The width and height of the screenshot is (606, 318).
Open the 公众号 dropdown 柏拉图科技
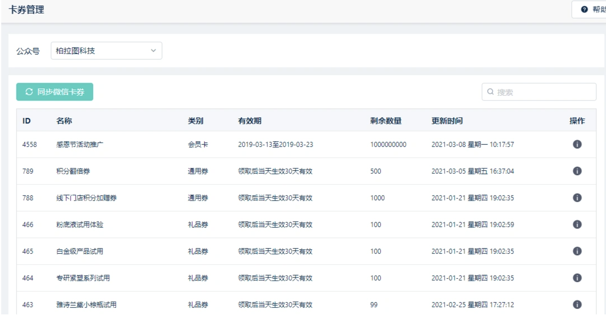pos(106,51)
